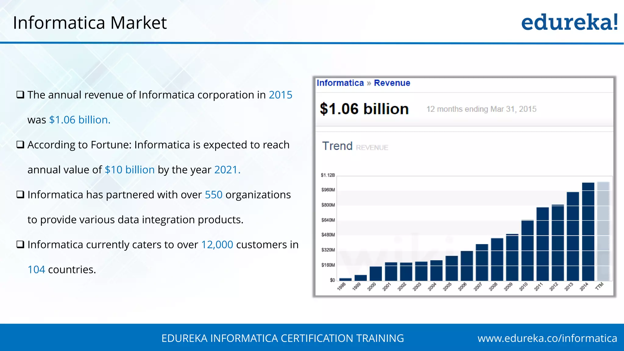Click the 2000 revenue bar in chart
The width and height of the screenshot is (624, 351).
pos(376,274)
